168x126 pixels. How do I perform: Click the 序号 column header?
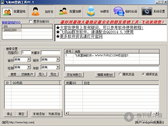coord(69,51)
